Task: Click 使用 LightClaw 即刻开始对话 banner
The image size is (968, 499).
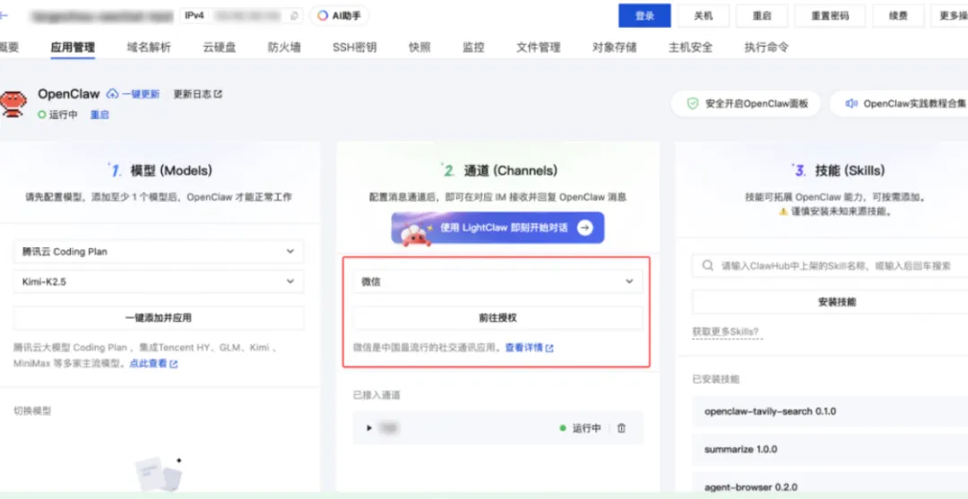Action: point(497,228)
